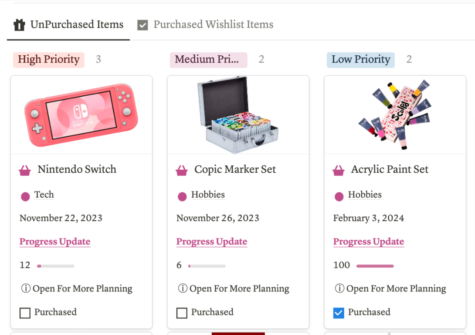Open the Progress Update link for Nintendo Switch
The width and height of the screenshot is (475, 335).
click(55, 242)
